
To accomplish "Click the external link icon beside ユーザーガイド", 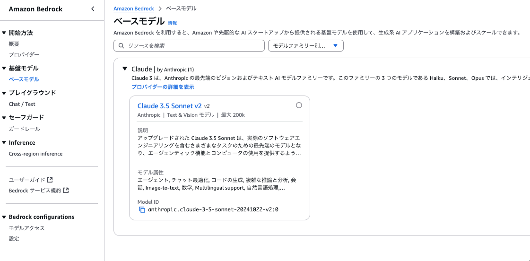I will [x=50, y=180].
